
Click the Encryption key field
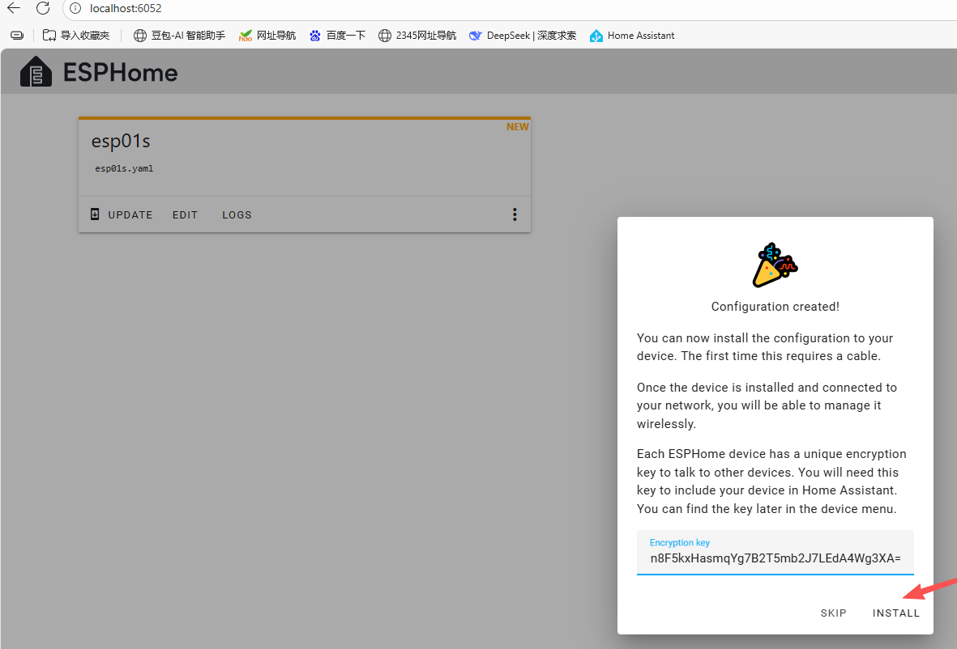(775, 552)
